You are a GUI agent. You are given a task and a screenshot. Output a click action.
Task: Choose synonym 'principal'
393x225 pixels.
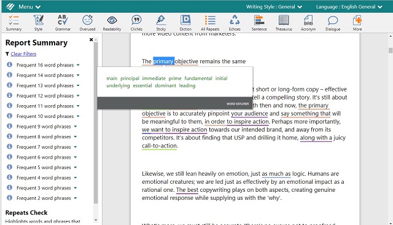coord(130,78)
